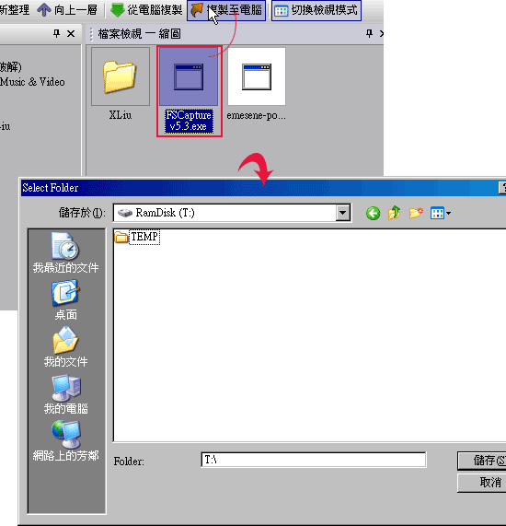Viewport: 506px width, 526px height.
Task: Select the emesene-po... file thumbnail
Action: coord(257,84)
